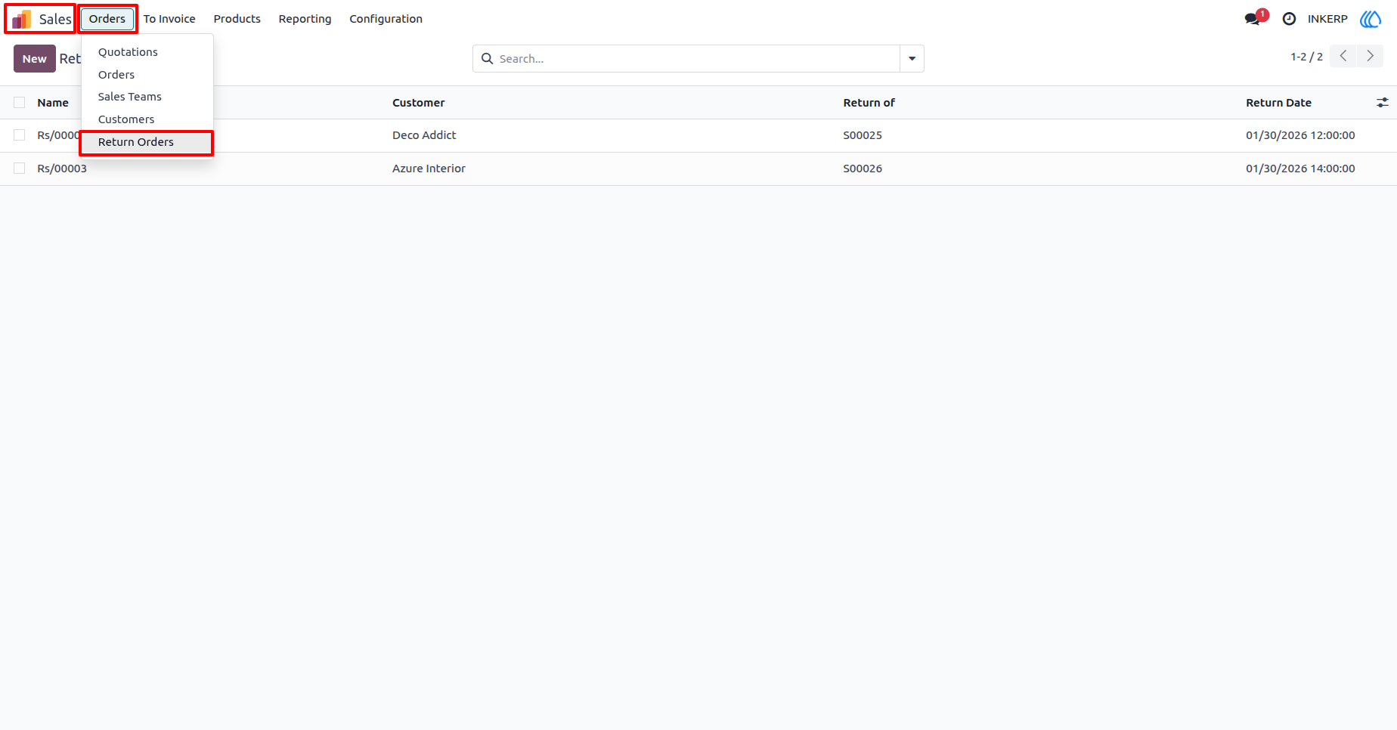Screen dimensions: 1397x730
Task: Open the column options adjust icon
Action: click(x=1382, y=103)
